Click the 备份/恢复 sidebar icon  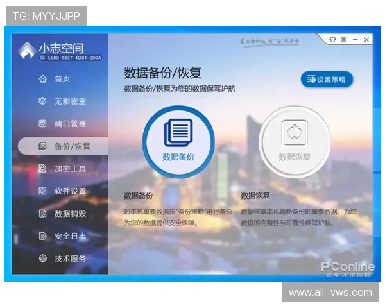[42, 146]
